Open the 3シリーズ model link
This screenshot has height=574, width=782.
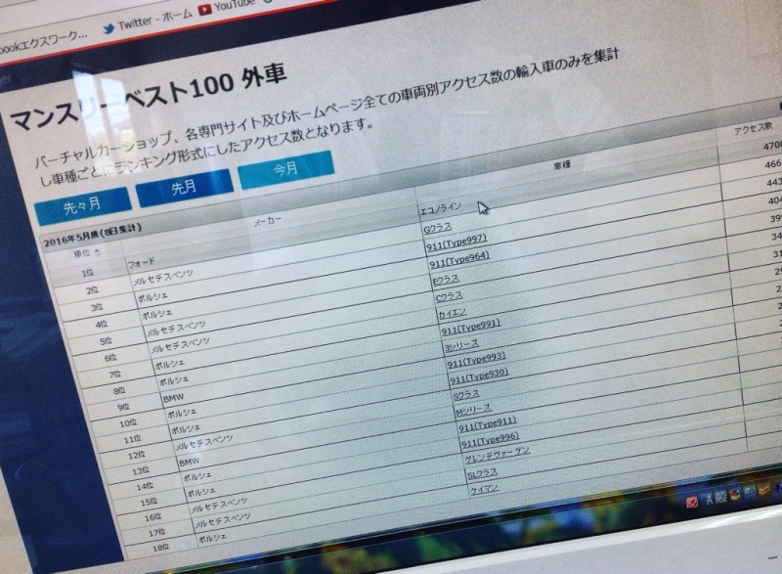coord(461,345)
